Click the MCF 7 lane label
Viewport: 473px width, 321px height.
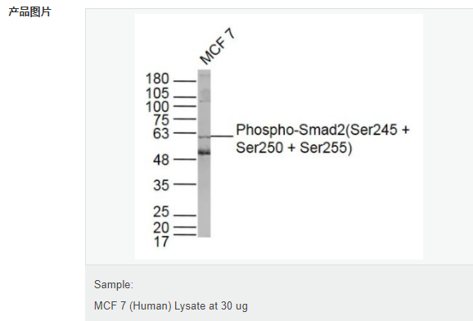pyautogui.click(x=218, y=46)
